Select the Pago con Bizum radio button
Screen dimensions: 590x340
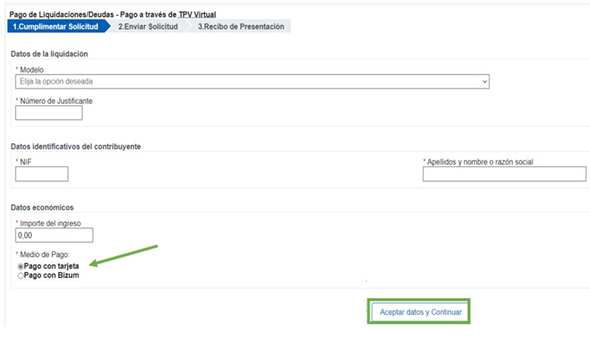21,275
